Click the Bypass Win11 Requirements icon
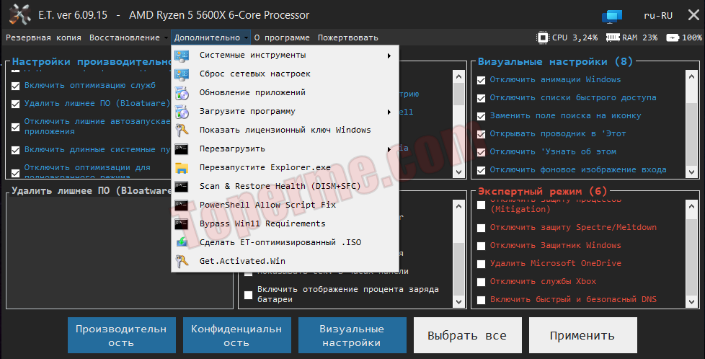Viewport: 705px width, 359px height. (182, 224)
